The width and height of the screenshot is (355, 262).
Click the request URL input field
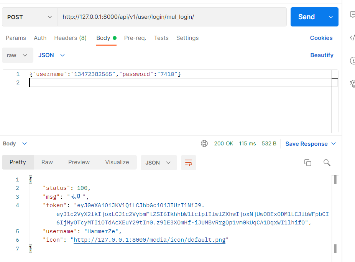pyautogui.click(x=172, y=17)
